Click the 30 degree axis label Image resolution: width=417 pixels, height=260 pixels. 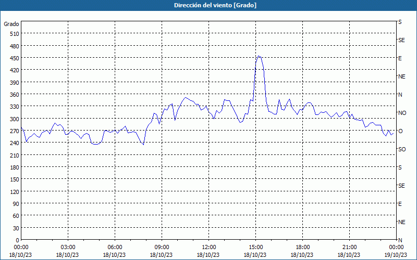pyautogui.click(x=16, y=228)
